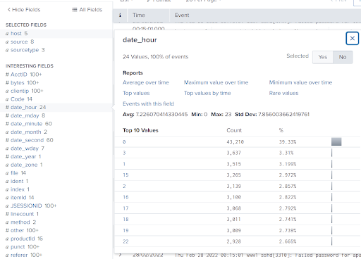
Task: Open Minimum value over time report
Action: click(300, 82)
